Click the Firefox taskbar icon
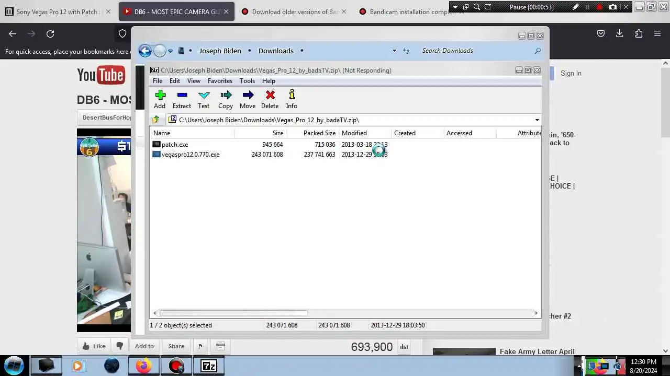 point(143,366)
